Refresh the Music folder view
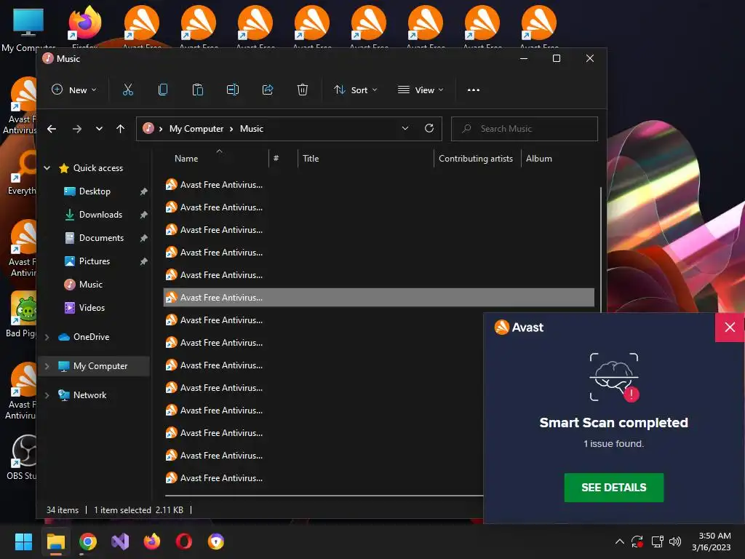The height and width of the screenshot is (559, 745). (429, 128)
